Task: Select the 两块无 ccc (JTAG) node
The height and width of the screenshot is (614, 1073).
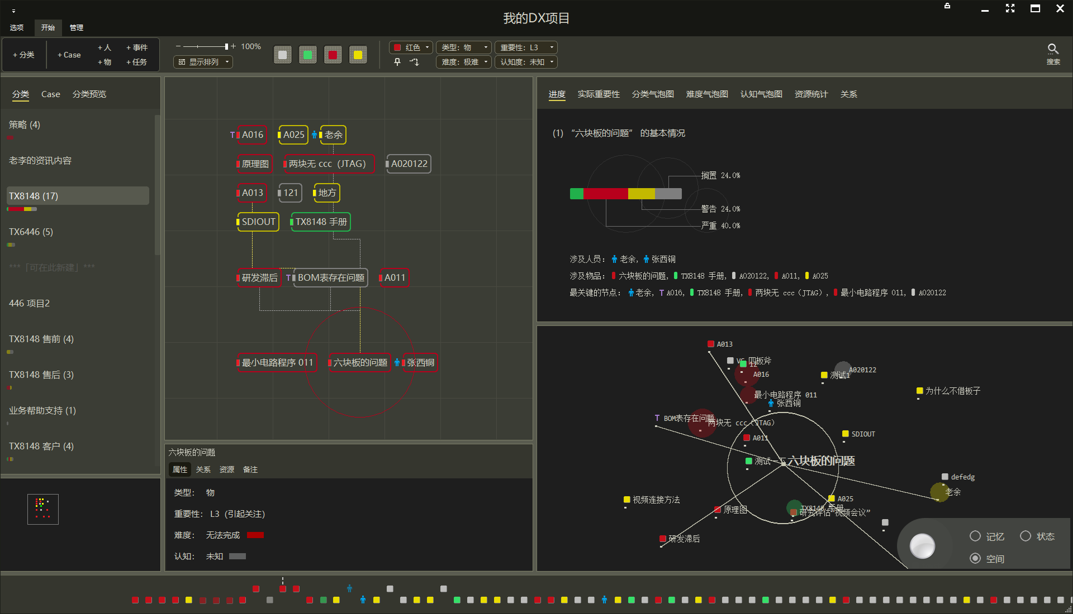Action: (329, 164)
